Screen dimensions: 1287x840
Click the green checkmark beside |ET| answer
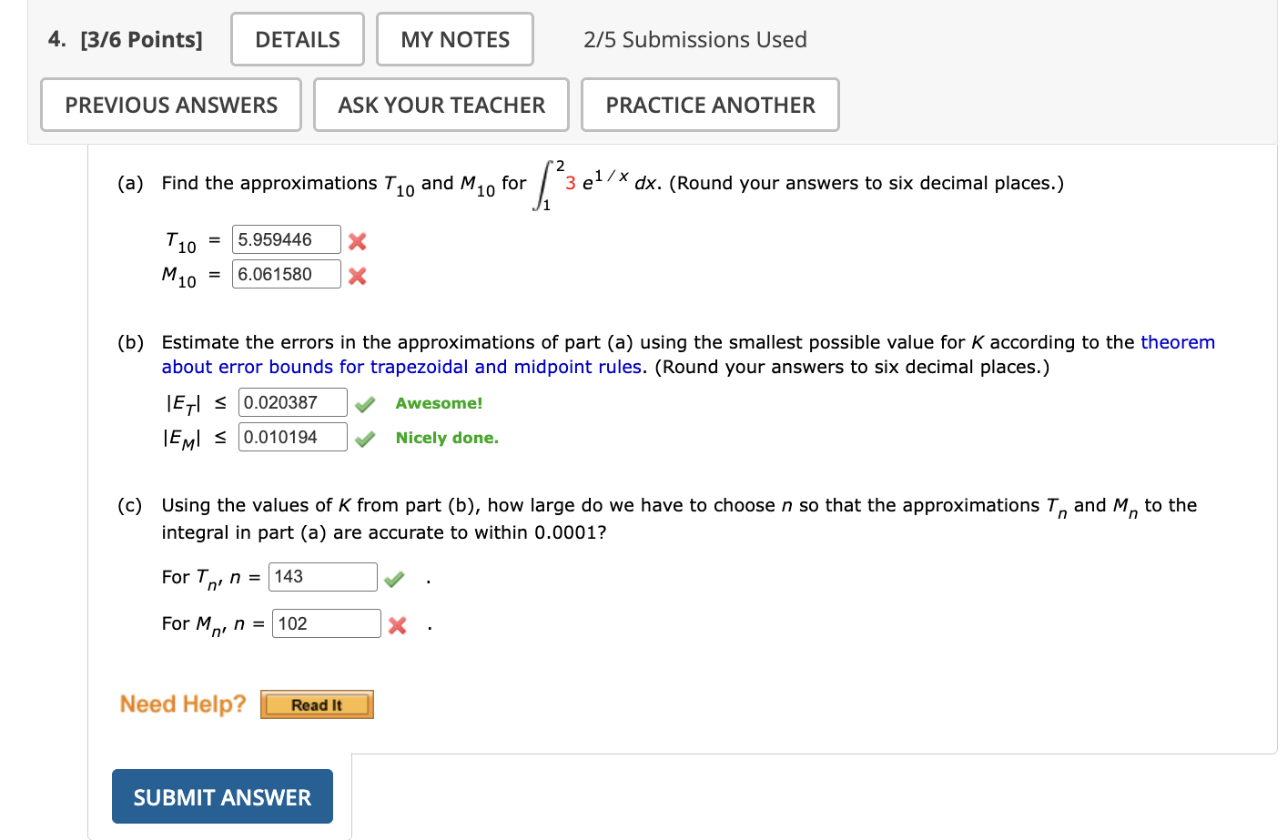click(x=364, y=403)
